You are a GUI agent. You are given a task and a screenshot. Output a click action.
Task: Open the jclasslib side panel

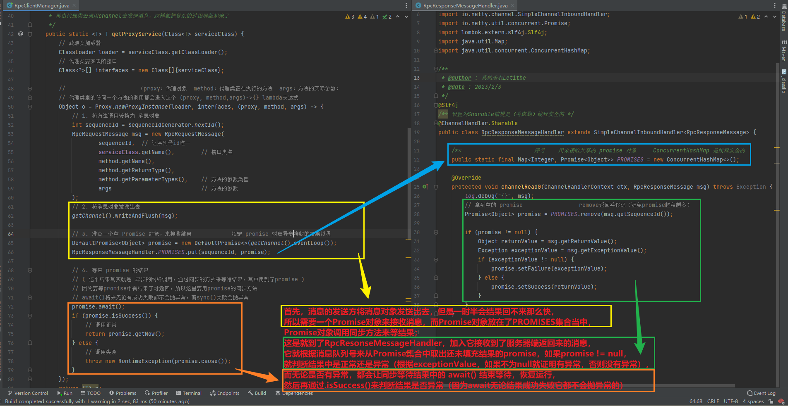(x=783, y=81)
